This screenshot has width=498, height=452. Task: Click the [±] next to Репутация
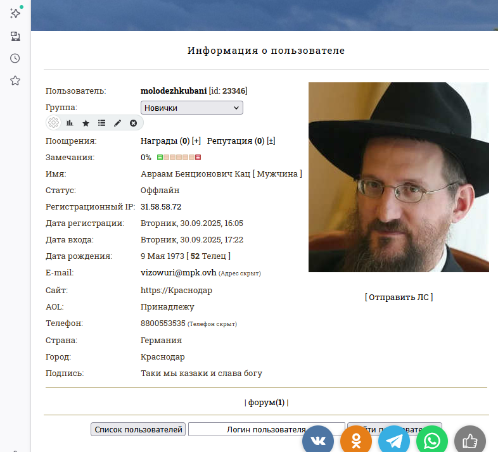[x=271, y=141]
